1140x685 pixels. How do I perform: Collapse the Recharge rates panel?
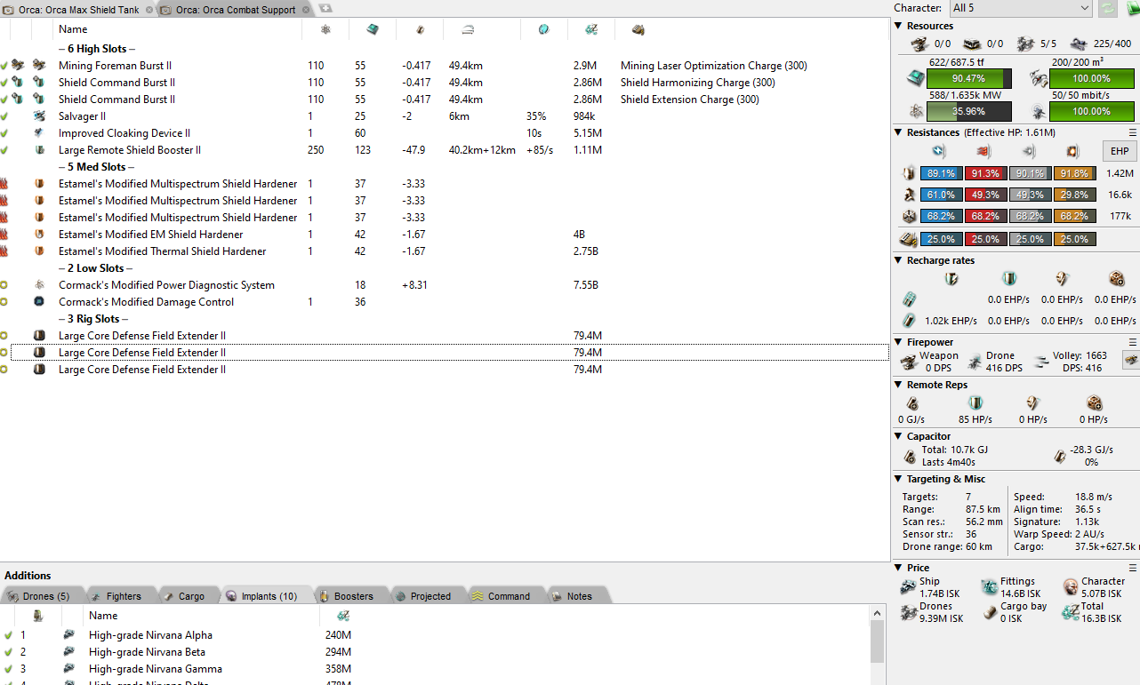point(898,260)
